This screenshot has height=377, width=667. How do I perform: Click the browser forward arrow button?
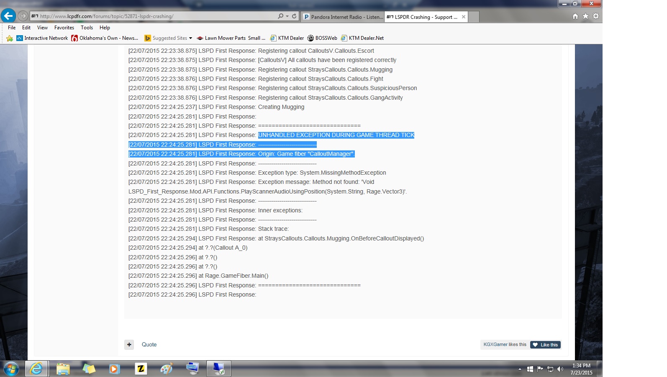click(x=23, y=16)
